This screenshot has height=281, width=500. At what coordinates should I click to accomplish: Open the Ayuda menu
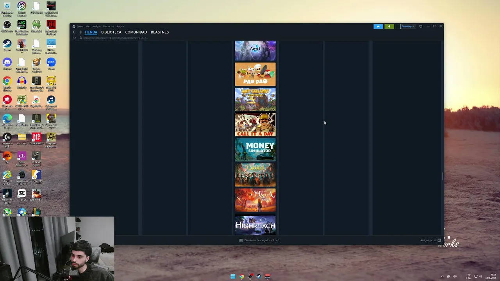(x=120, y=27)
